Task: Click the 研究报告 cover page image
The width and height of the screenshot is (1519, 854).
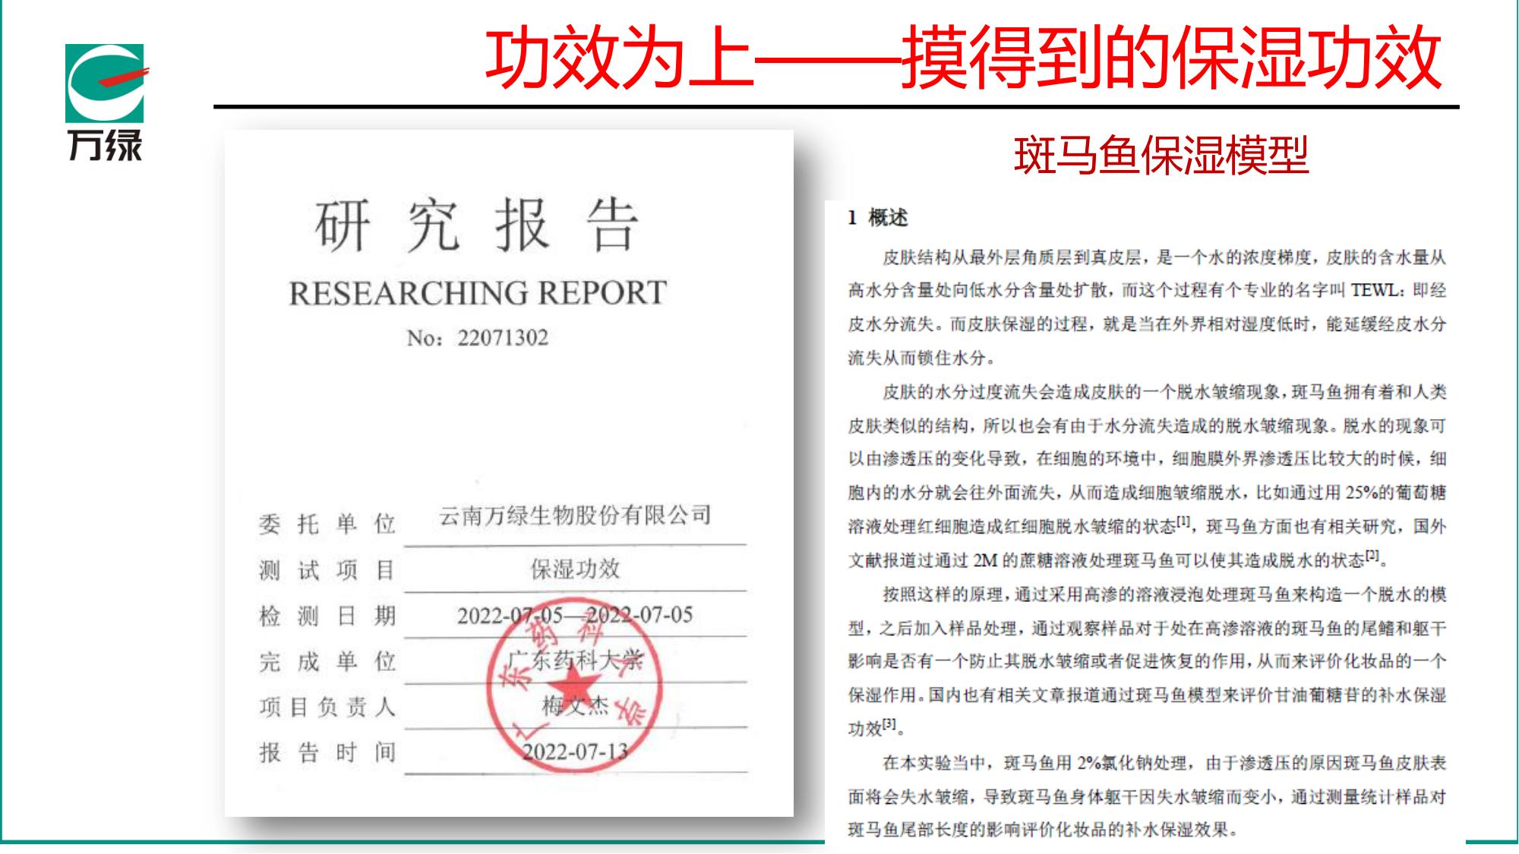Action: [509, 473]
